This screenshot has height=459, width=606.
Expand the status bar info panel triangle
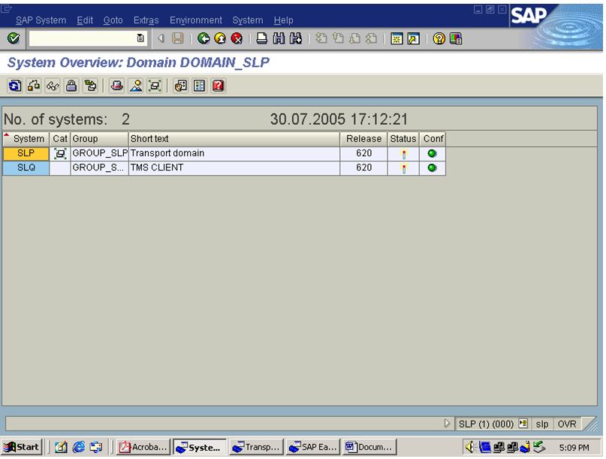(x=447, y=423)
